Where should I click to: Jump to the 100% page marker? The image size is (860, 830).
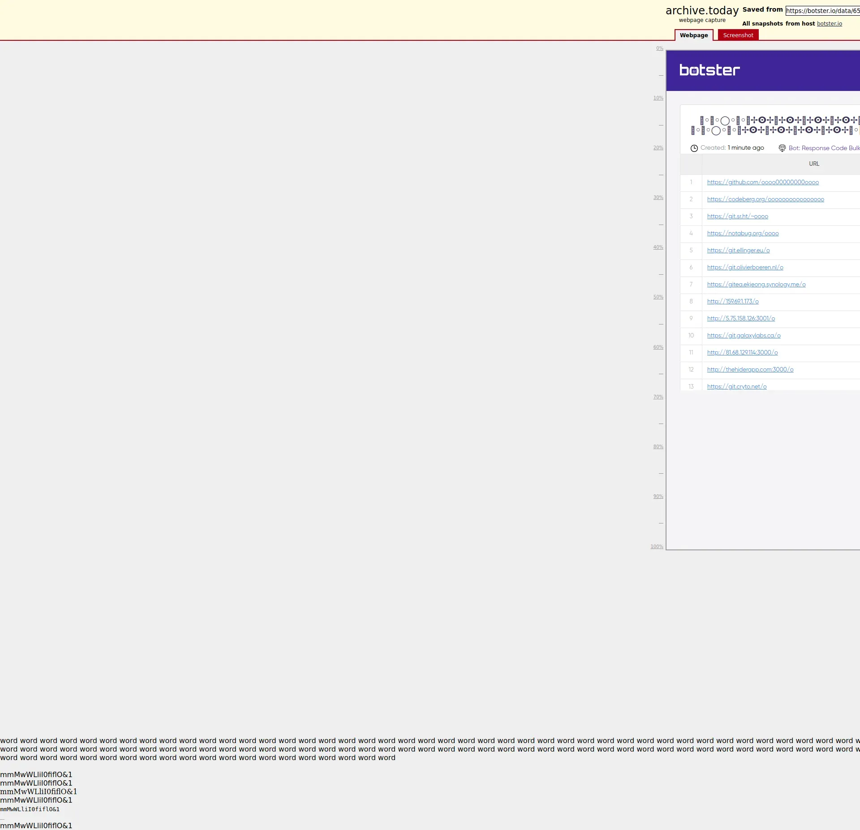tap(657, 546)
